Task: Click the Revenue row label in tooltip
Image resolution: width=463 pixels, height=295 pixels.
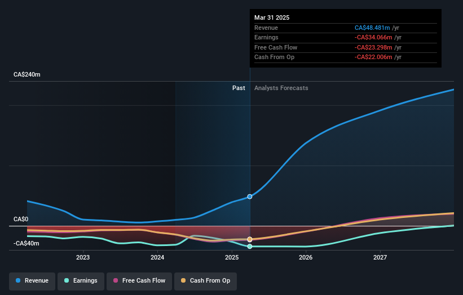Action: [x=266, y=28]
